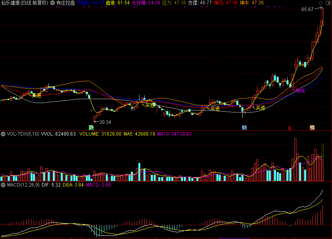Image resolution: width=332 pixels, height=239 pixels.
Task: Select 支撑: 46.77 value
Action: pos(200,3)
